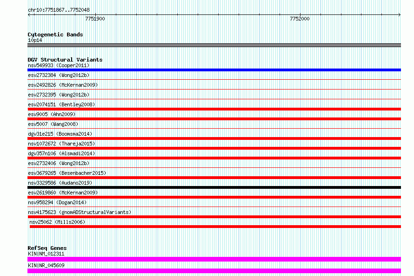Open the nsv4175623 (gnomADStructuralVariants) variant label
This screenshot has height=276, width=414.
coord(80,212)
